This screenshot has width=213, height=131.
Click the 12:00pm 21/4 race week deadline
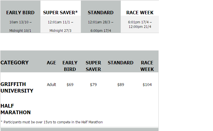click(140, 27)
